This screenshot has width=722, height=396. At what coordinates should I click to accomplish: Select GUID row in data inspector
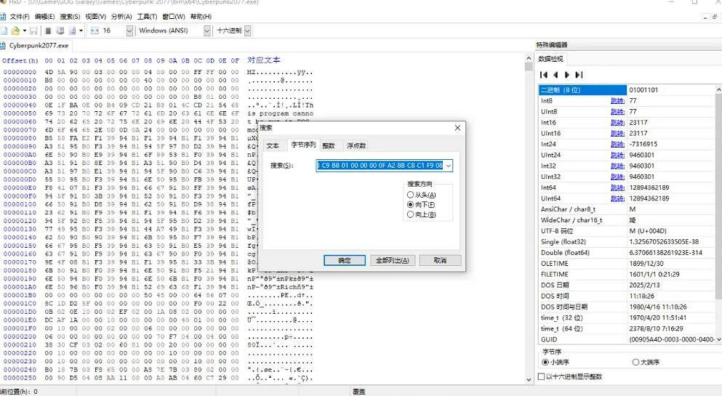(x=626, y=339)
